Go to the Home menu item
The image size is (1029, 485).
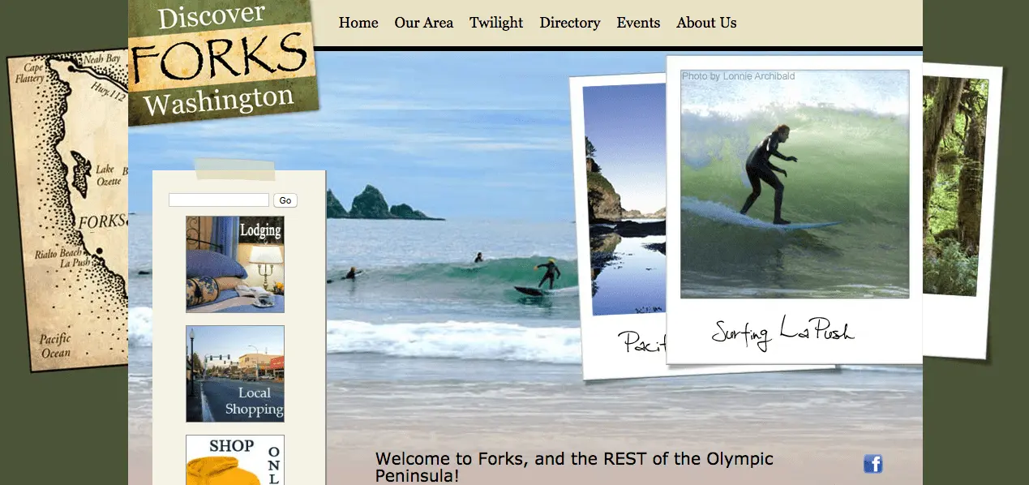click(358, 23)
